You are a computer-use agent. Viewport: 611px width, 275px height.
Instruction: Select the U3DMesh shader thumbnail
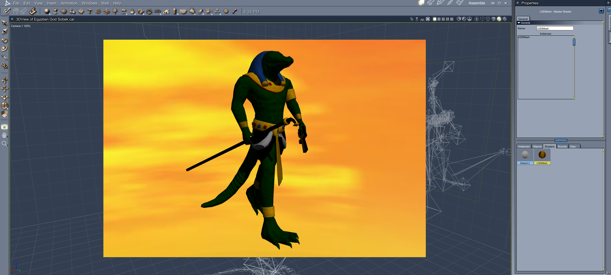542,157
